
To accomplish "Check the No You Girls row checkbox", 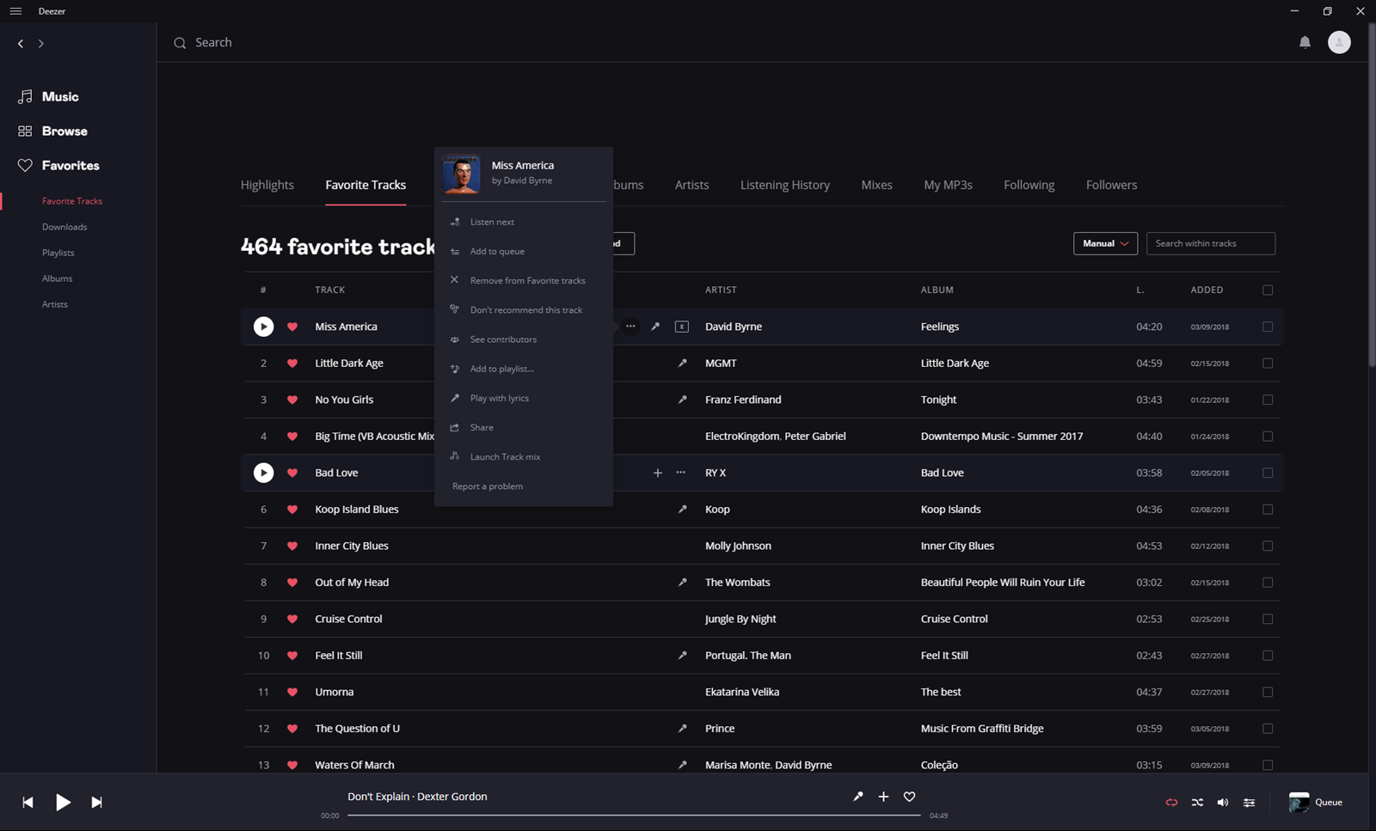I will click(1268, 400).
